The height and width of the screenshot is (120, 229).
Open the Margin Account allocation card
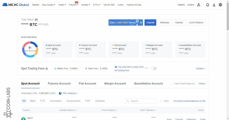[x=157, y=49]
